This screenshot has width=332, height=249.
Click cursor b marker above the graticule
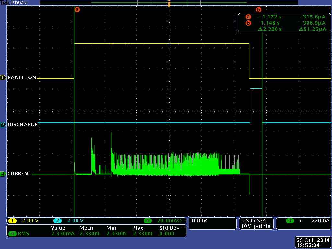tap(258, 10)
